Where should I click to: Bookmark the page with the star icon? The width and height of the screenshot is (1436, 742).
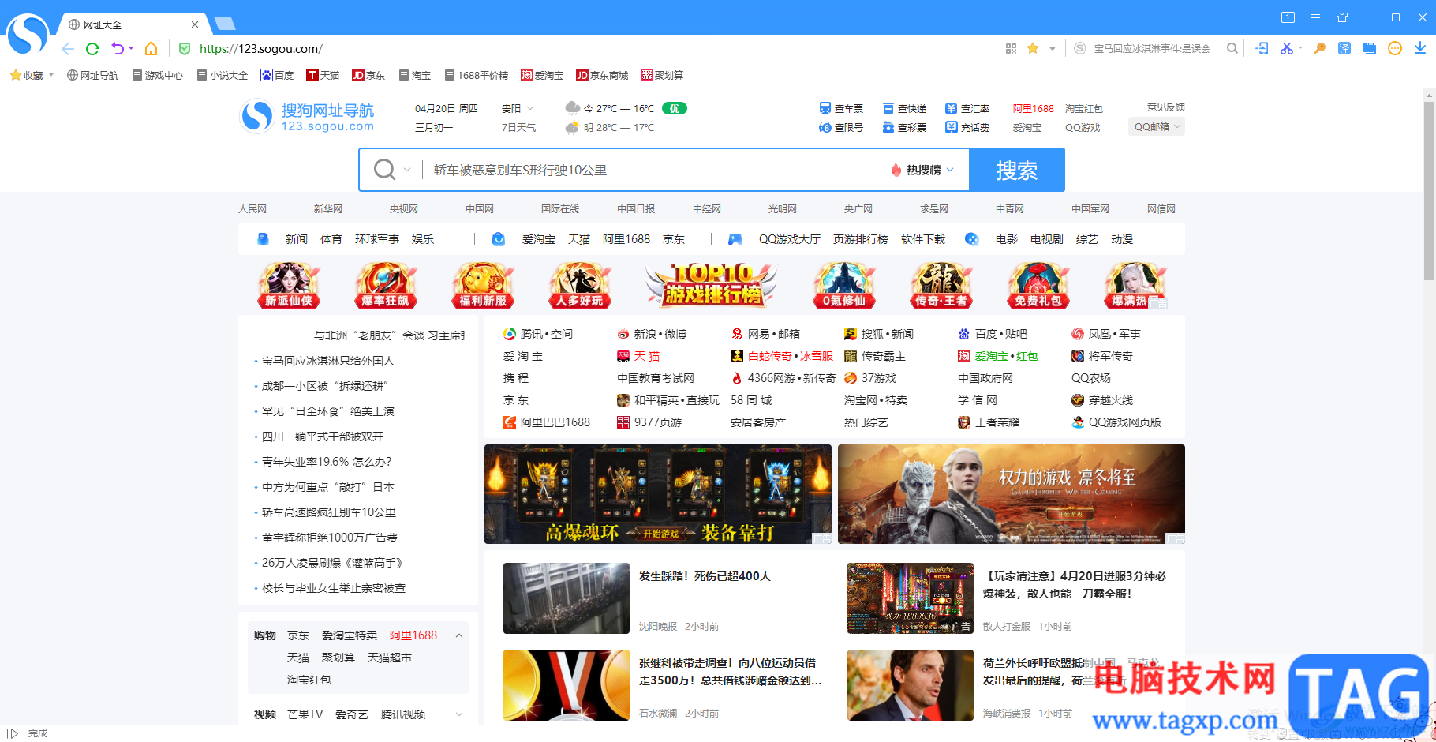(x=1033, y=49)
